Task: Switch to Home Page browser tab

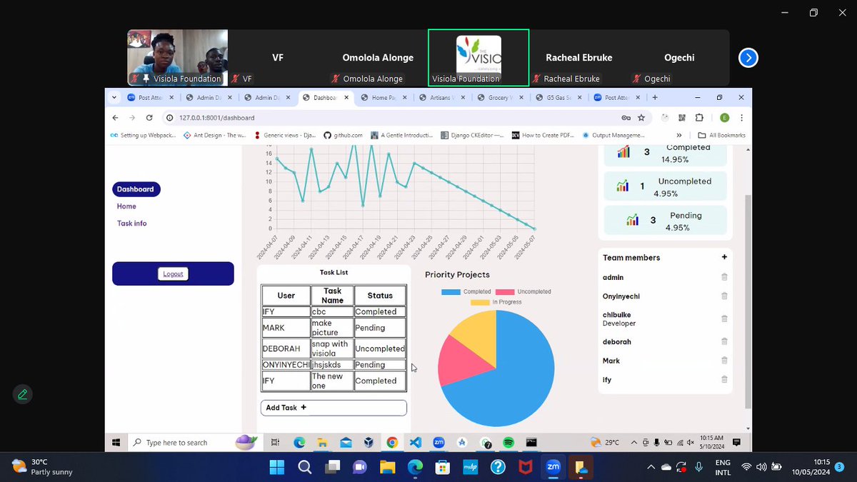Action: [x=385, y=98]
